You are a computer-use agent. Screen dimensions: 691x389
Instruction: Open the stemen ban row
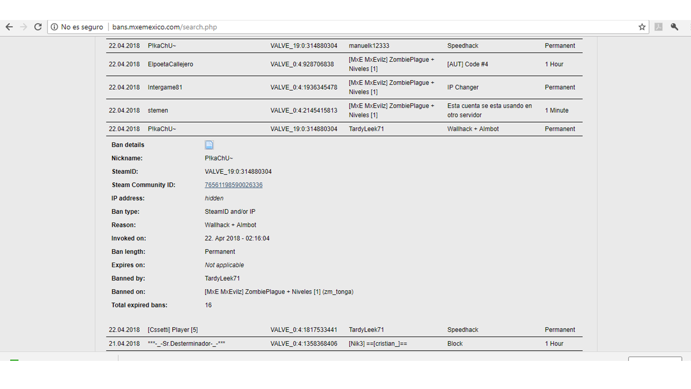(x=344, y=111)
